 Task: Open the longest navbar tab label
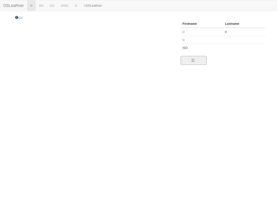pos(65,6)
